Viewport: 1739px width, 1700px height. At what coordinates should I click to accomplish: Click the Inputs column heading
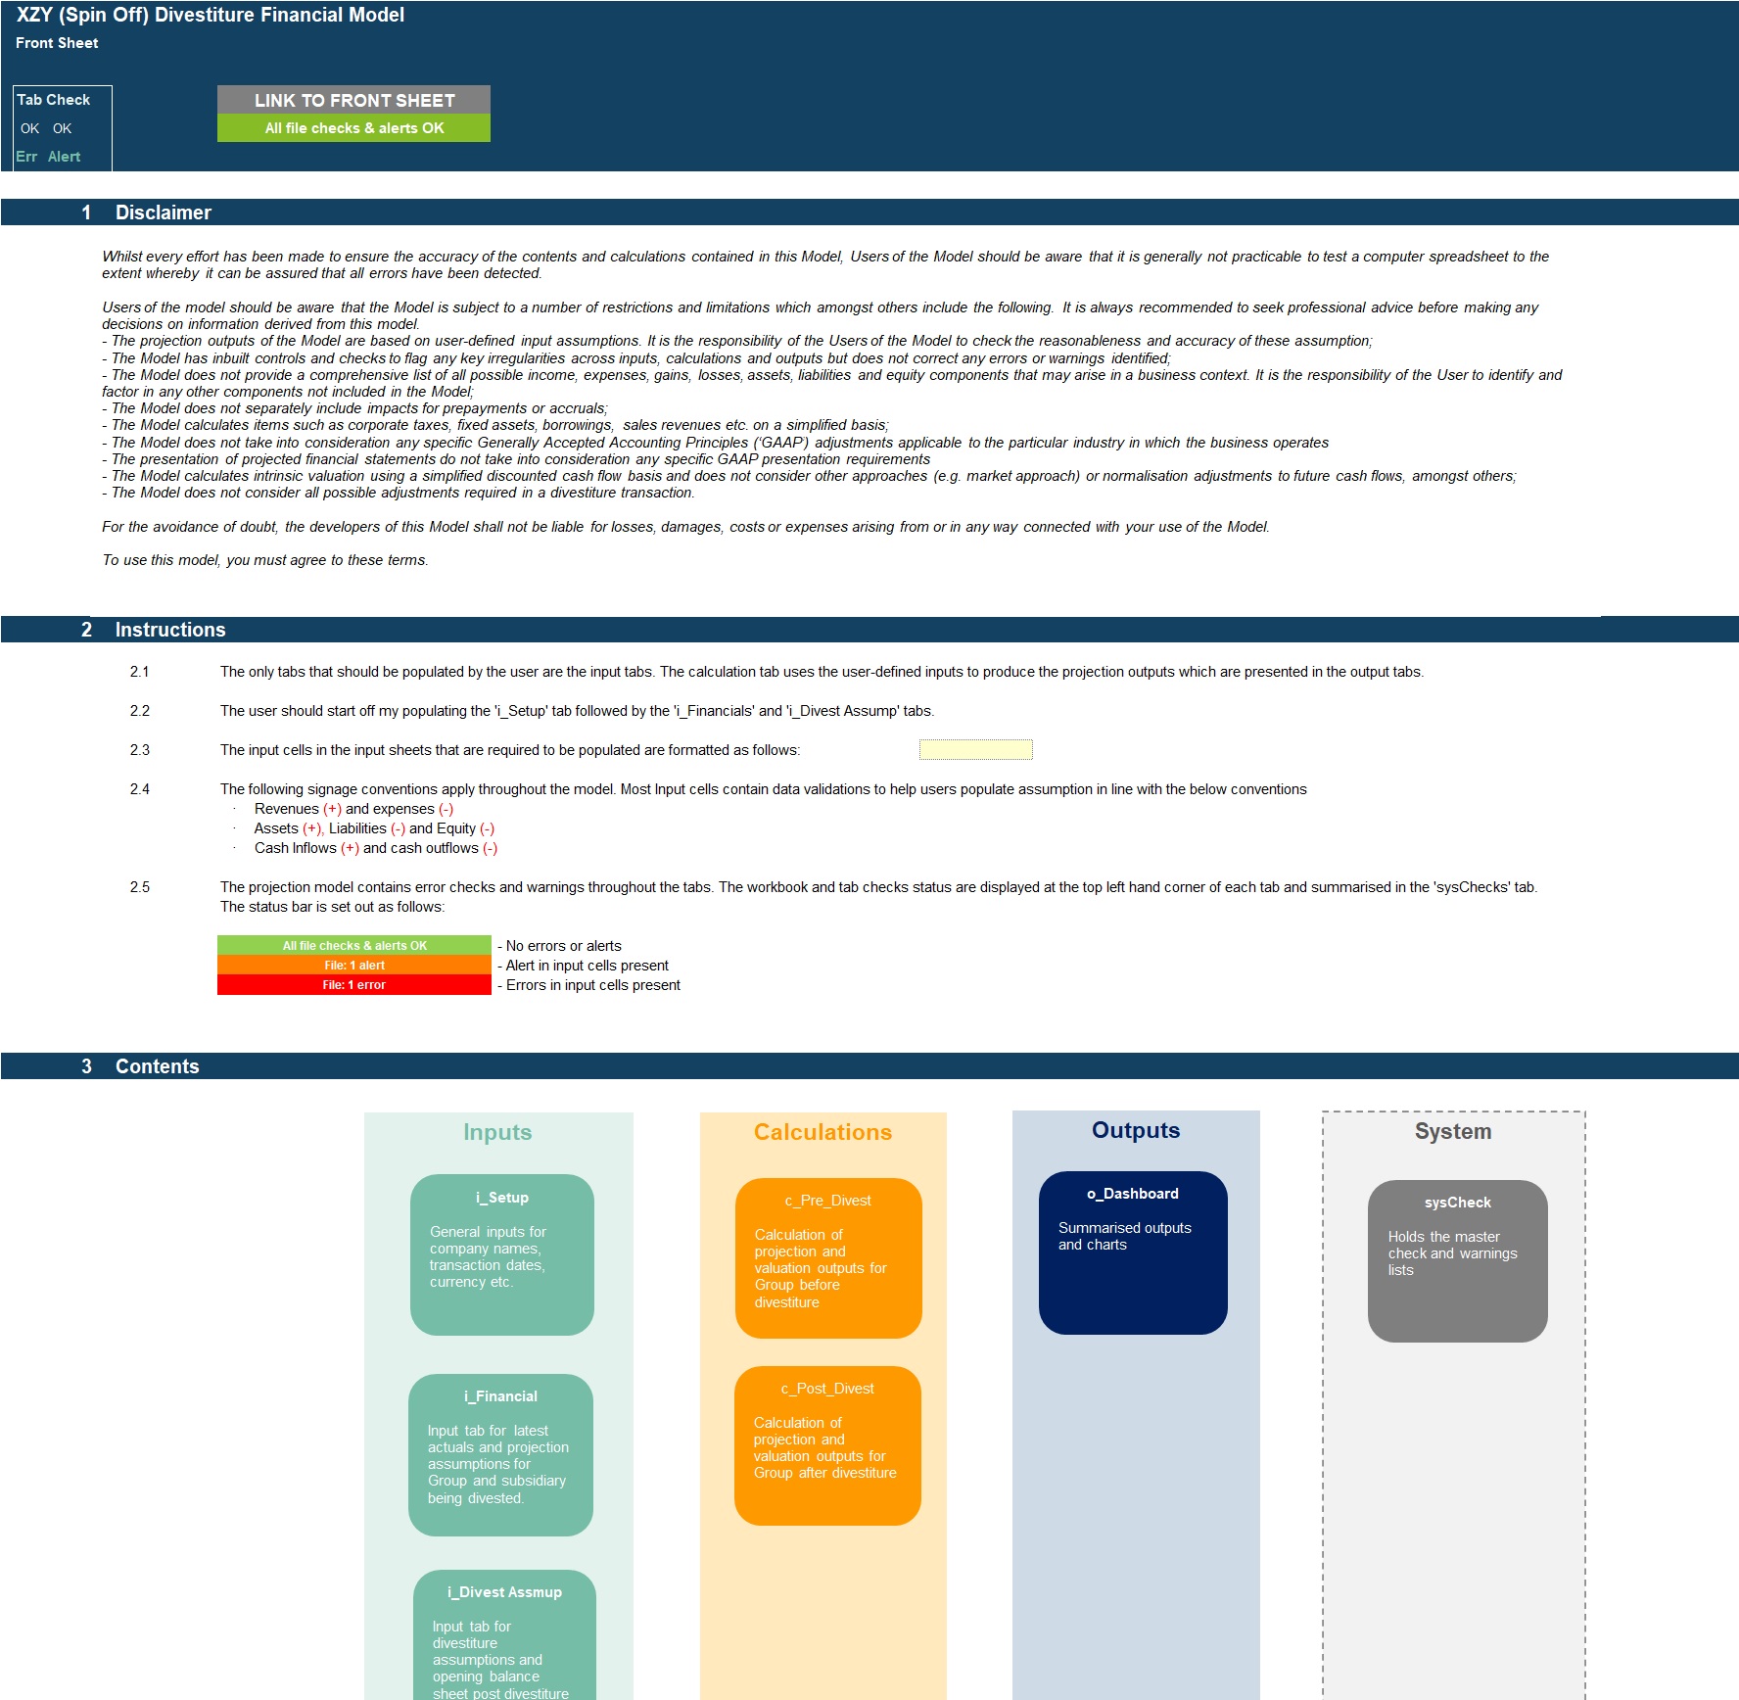[x=497, y=1132]
